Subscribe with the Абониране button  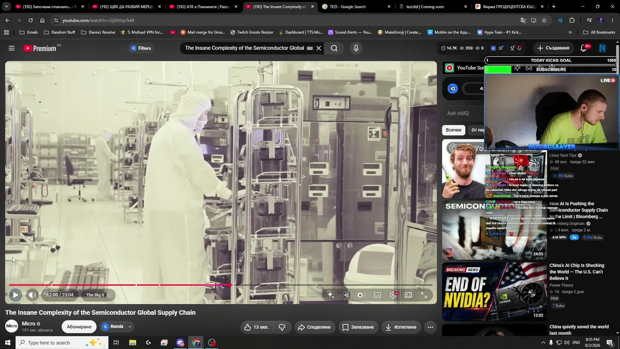[x=79, y=327]
